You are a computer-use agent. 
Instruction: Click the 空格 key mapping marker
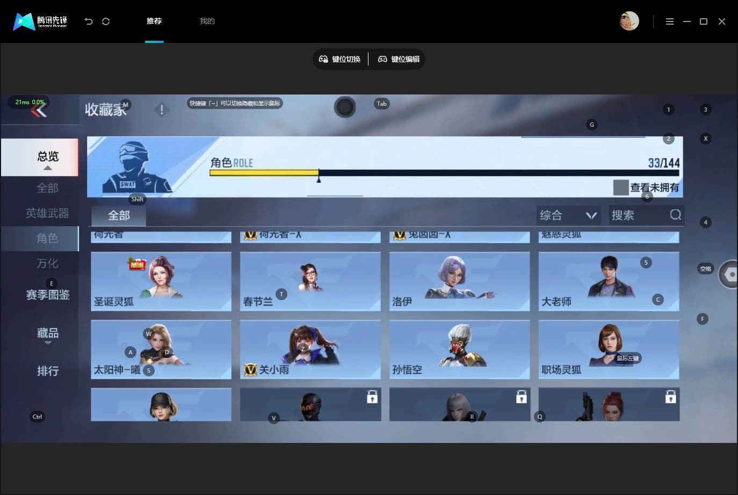pyautogui.click(x=705, y=268)
